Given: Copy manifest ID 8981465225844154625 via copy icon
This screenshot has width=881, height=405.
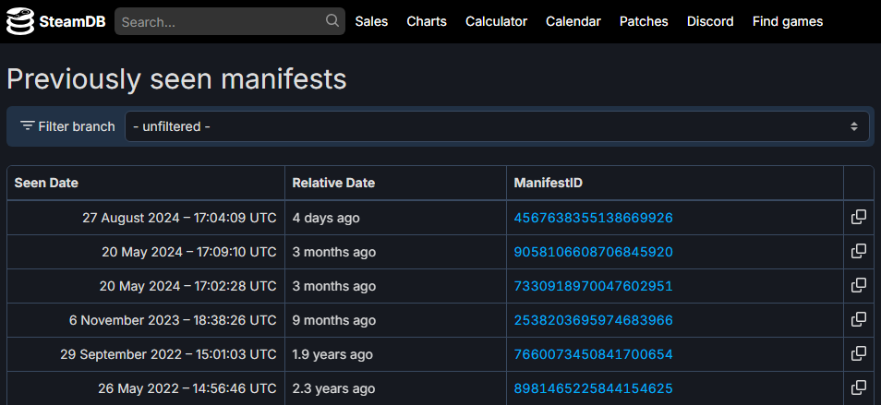Looking at the screenshot, I should (x=858, y=388).
